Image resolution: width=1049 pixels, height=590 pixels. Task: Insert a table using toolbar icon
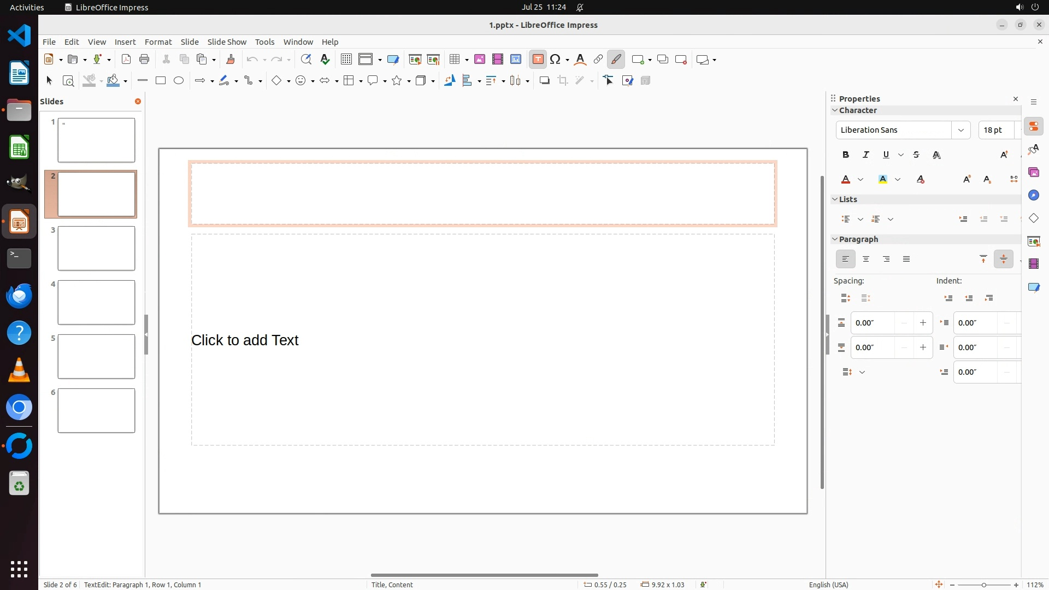454,60
